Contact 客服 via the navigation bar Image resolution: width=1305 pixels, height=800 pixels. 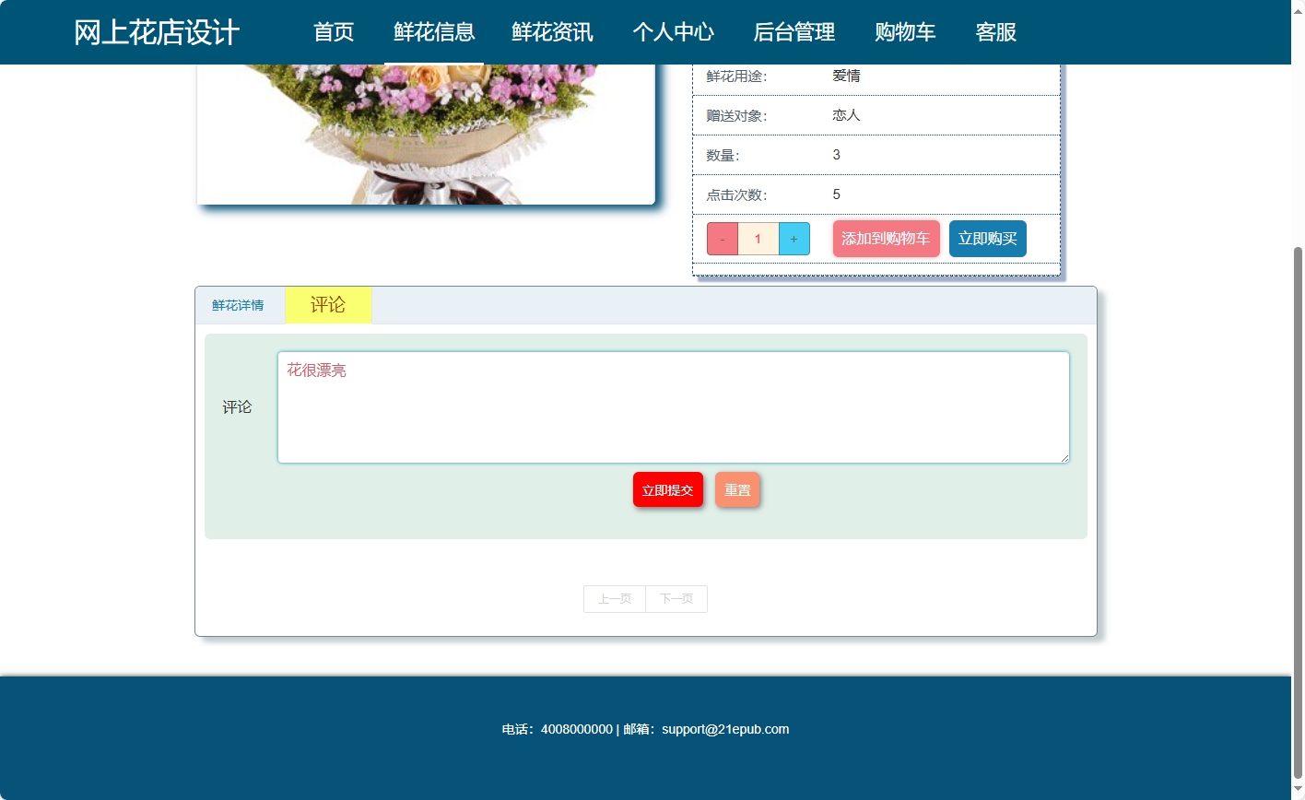(994, 32)
